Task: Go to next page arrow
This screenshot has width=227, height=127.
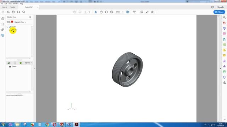Action: (x=80, y=12)
